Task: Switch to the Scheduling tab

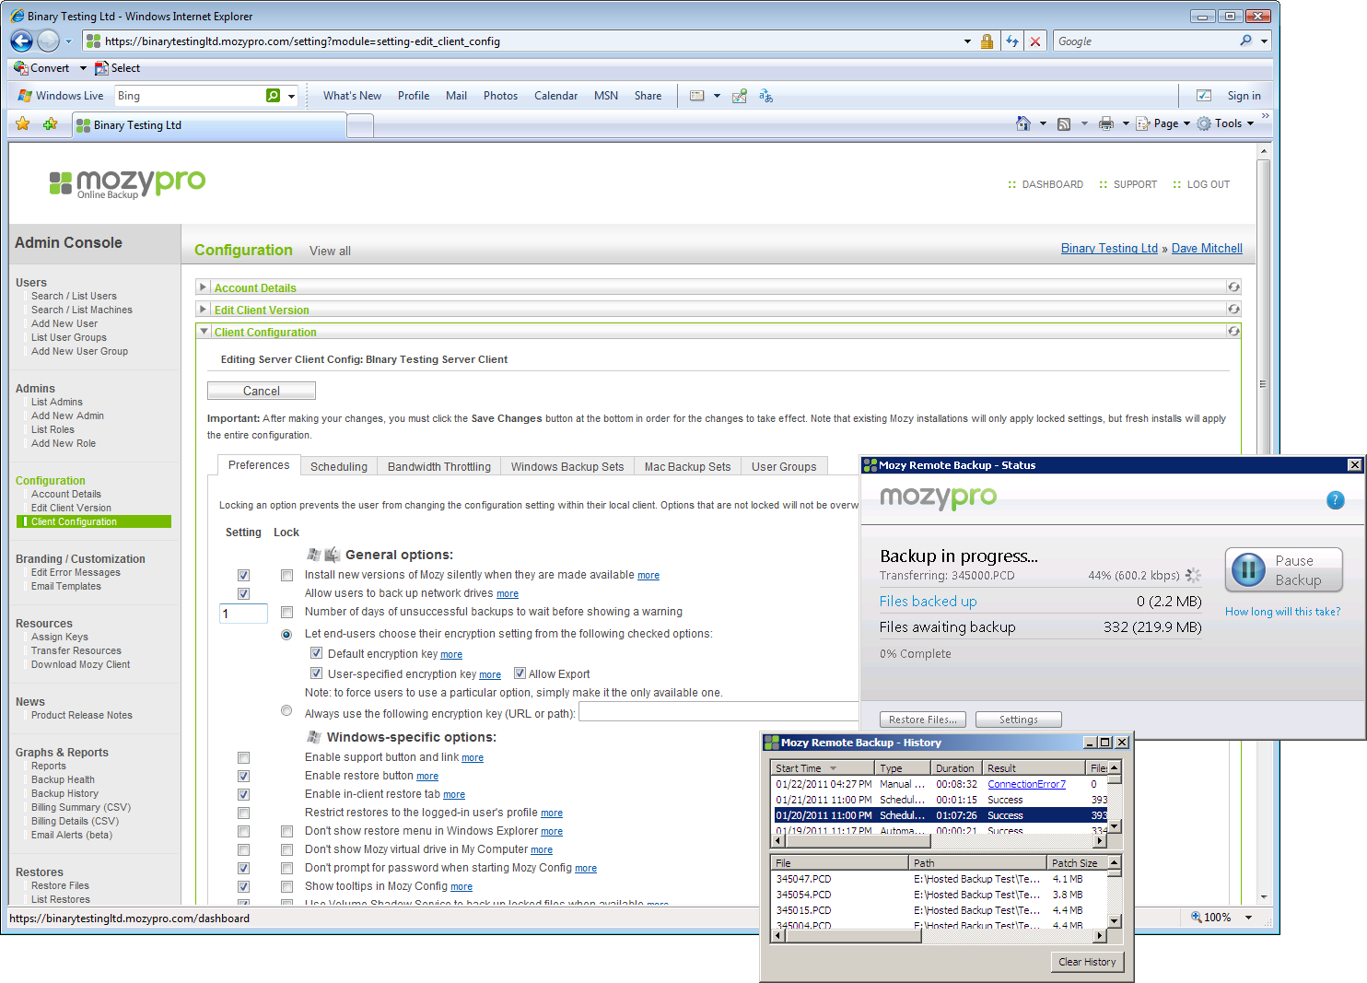Action: 339,466
